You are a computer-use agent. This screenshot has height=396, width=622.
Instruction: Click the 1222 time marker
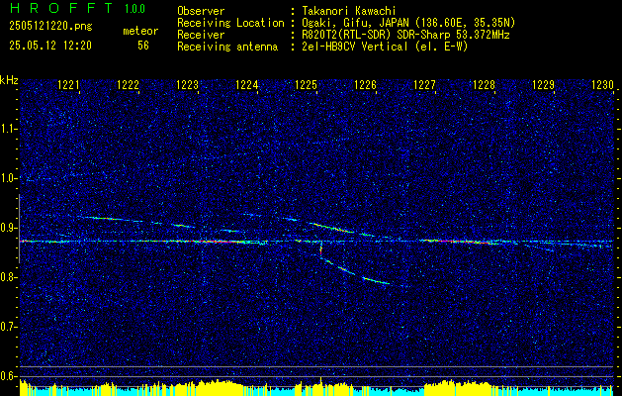[x=128, y=84]
